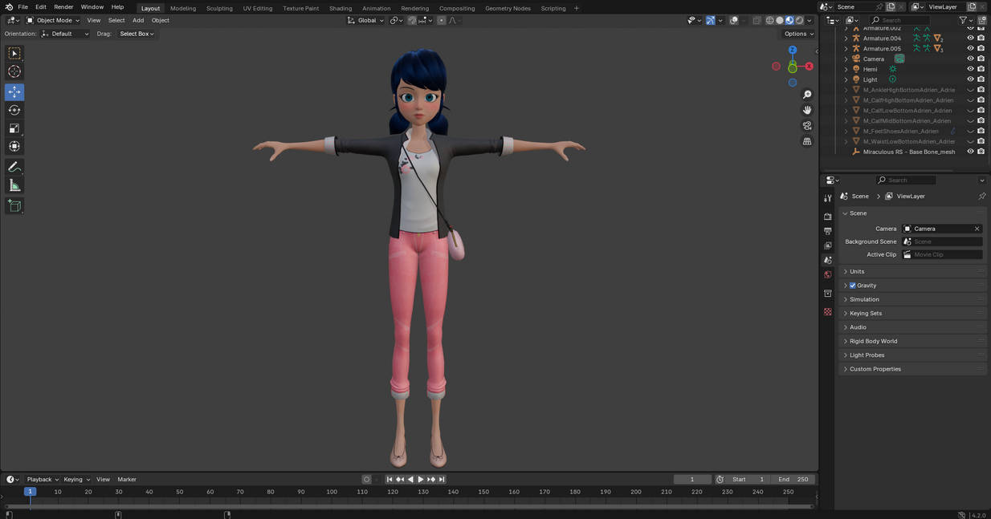Open the Drag Select Box dropdown
The width and height of the screenshot is (991, 519).
(x=137, y=34)
